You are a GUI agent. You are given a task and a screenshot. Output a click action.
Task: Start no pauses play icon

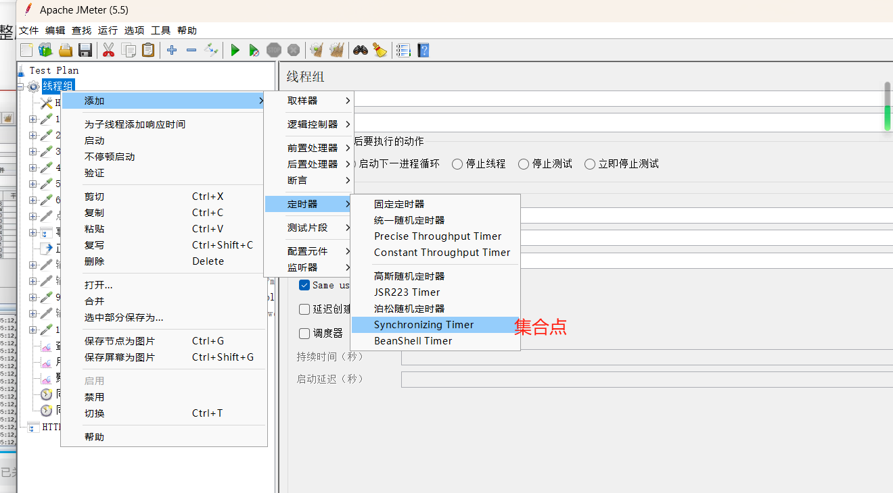click(x=254, y=50)
